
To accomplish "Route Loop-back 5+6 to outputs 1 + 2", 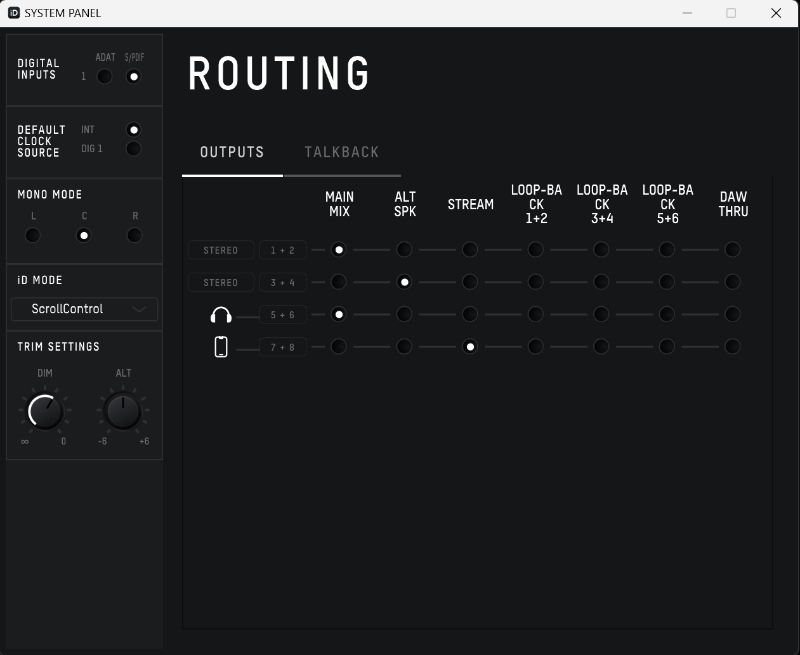I will 667,250.
